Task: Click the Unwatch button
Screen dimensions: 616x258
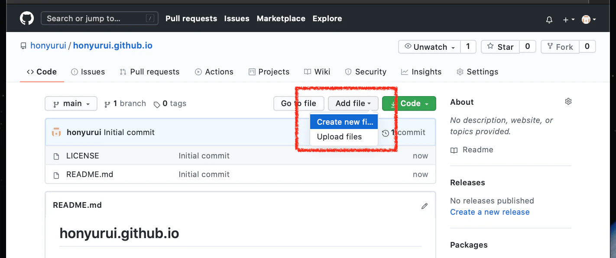Action: click(x=429, y=47)
